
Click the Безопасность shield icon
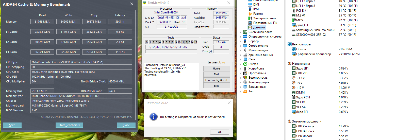(245, 78)
